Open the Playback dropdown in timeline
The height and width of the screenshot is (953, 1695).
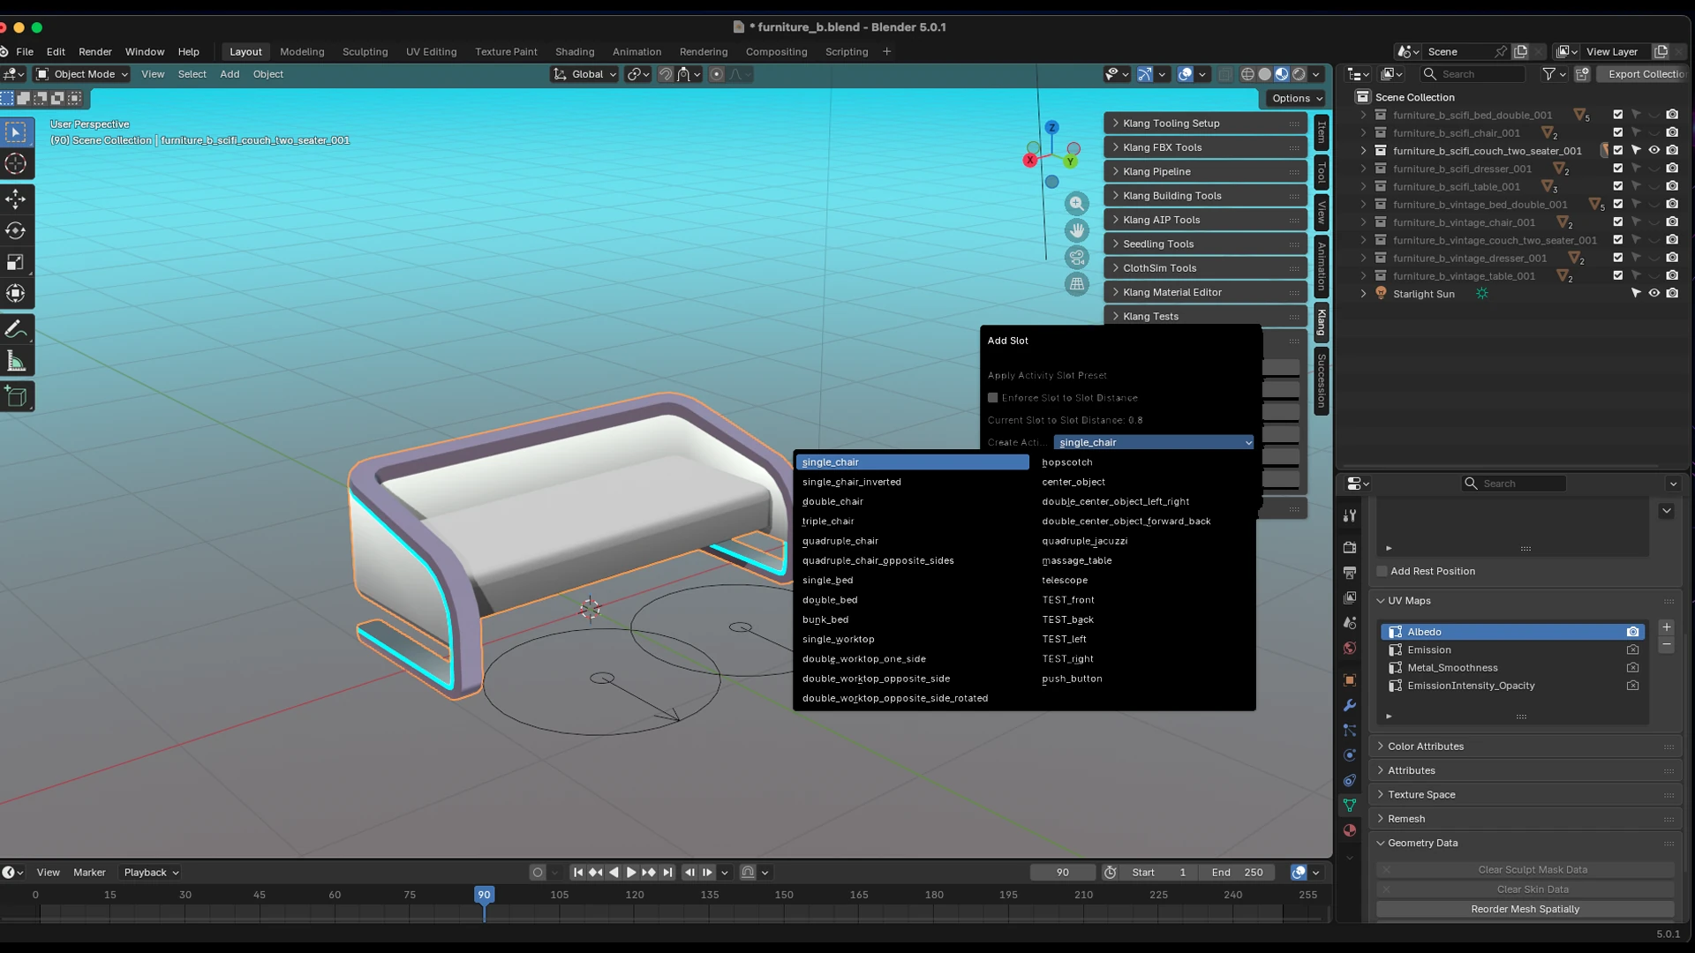click(x=151, y=873)
